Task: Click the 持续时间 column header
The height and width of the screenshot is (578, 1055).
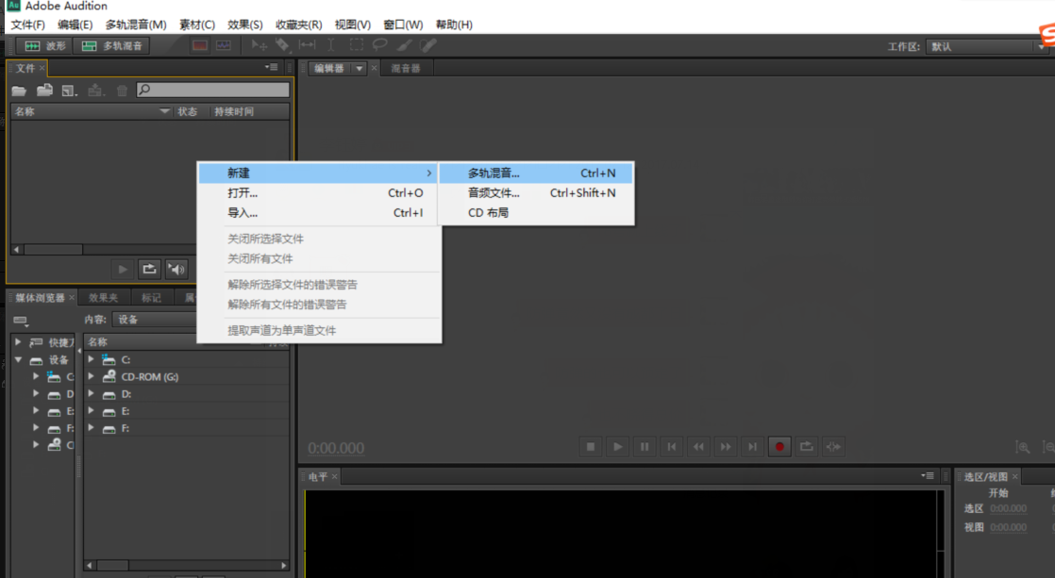Action: [x=233, y=111]
